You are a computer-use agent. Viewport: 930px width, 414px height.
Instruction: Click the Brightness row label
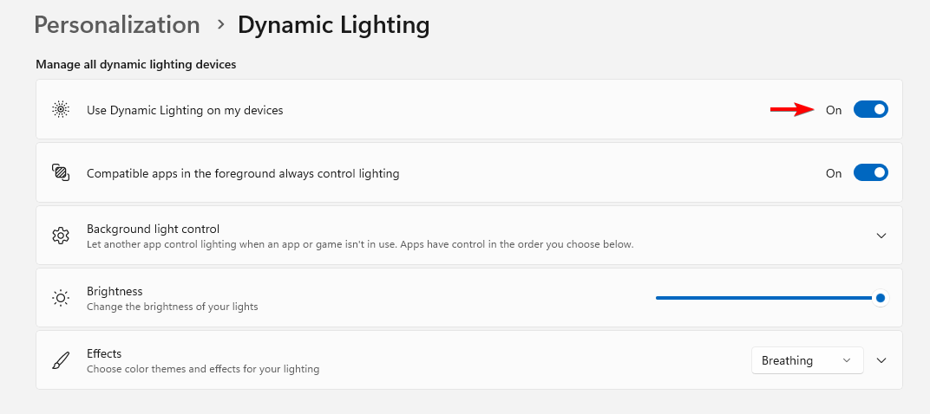click(x=115, y=291)
